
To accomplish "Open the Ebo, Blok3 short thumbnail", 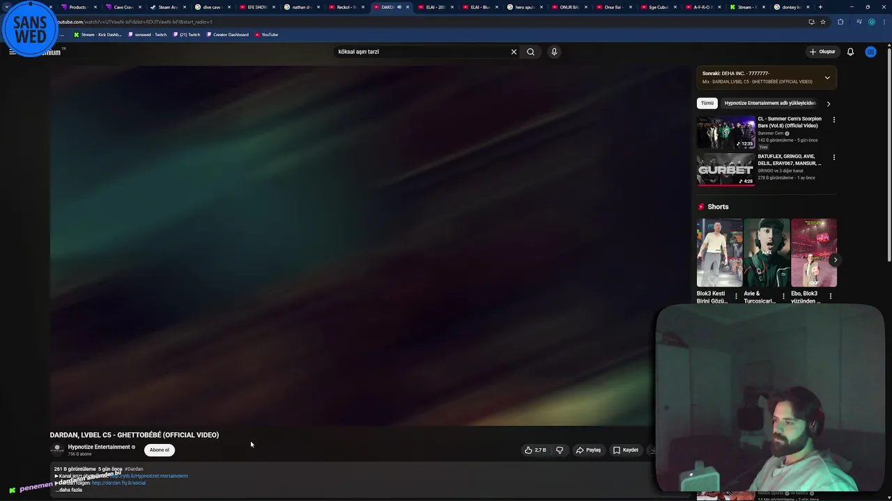I will point(814,253).
